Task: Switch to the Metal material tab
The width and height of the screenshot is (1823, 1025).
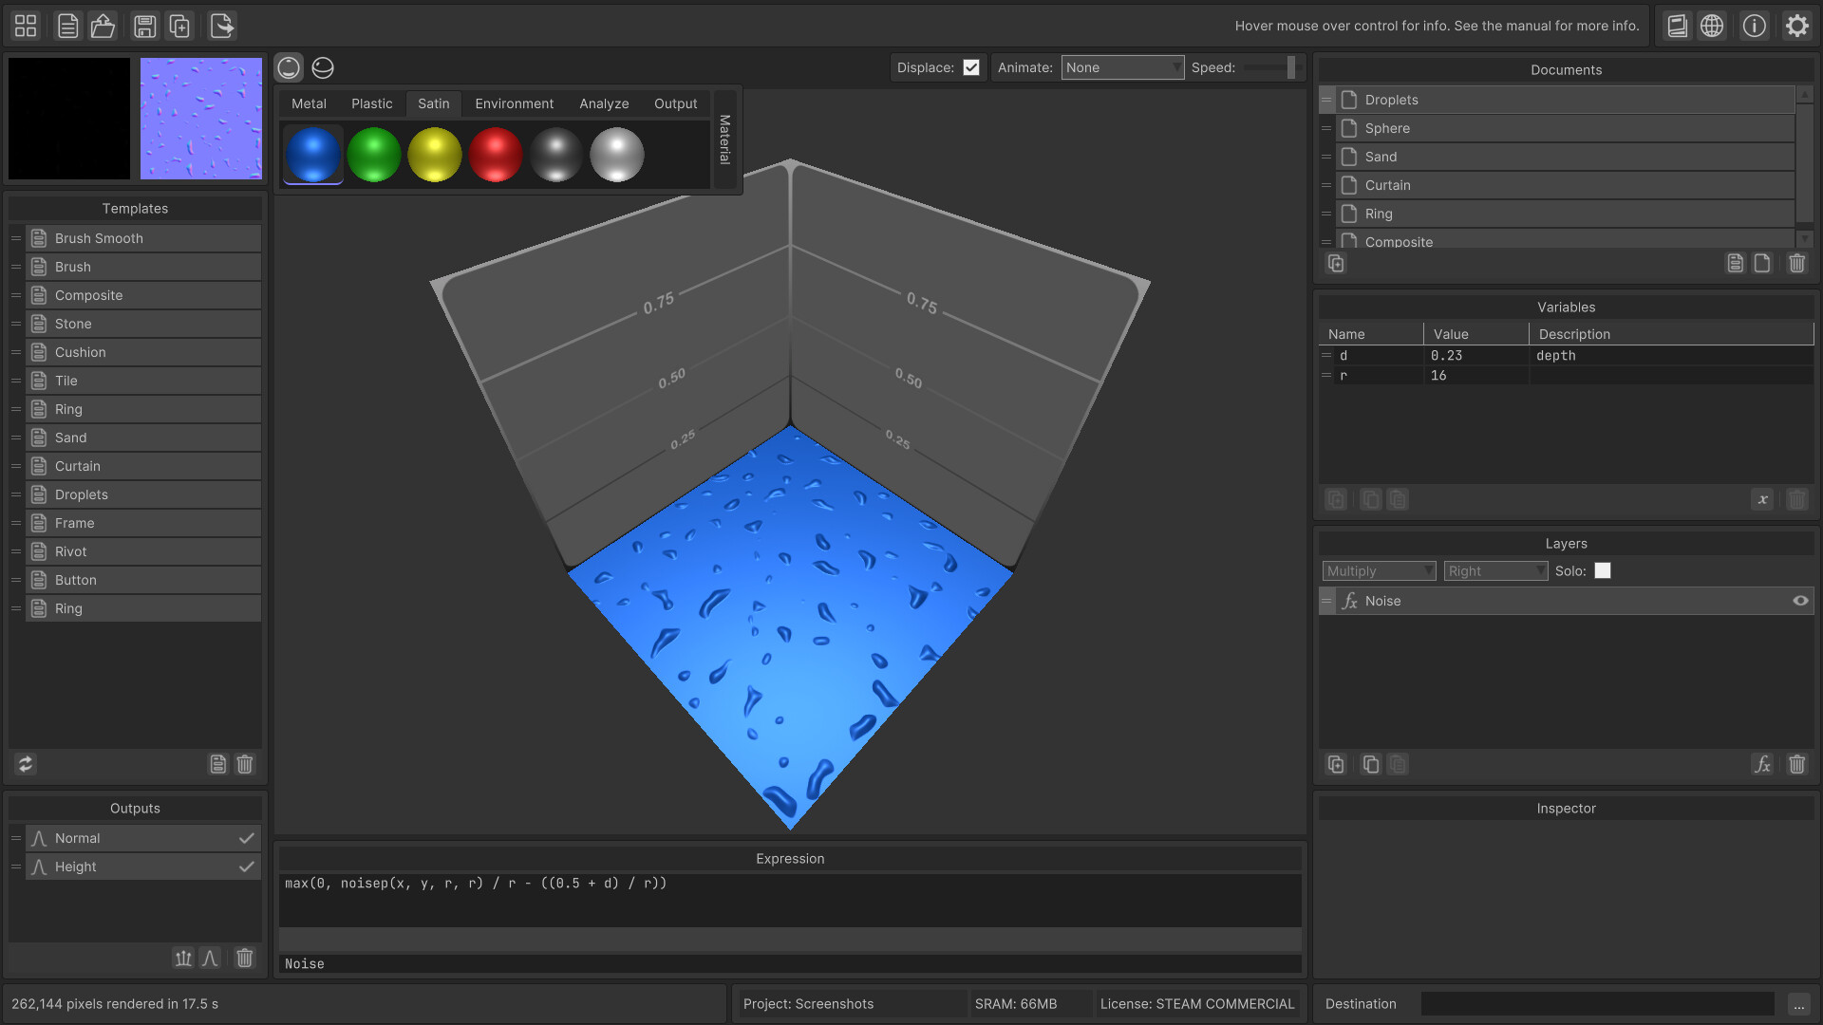Action: coord(308,103)
